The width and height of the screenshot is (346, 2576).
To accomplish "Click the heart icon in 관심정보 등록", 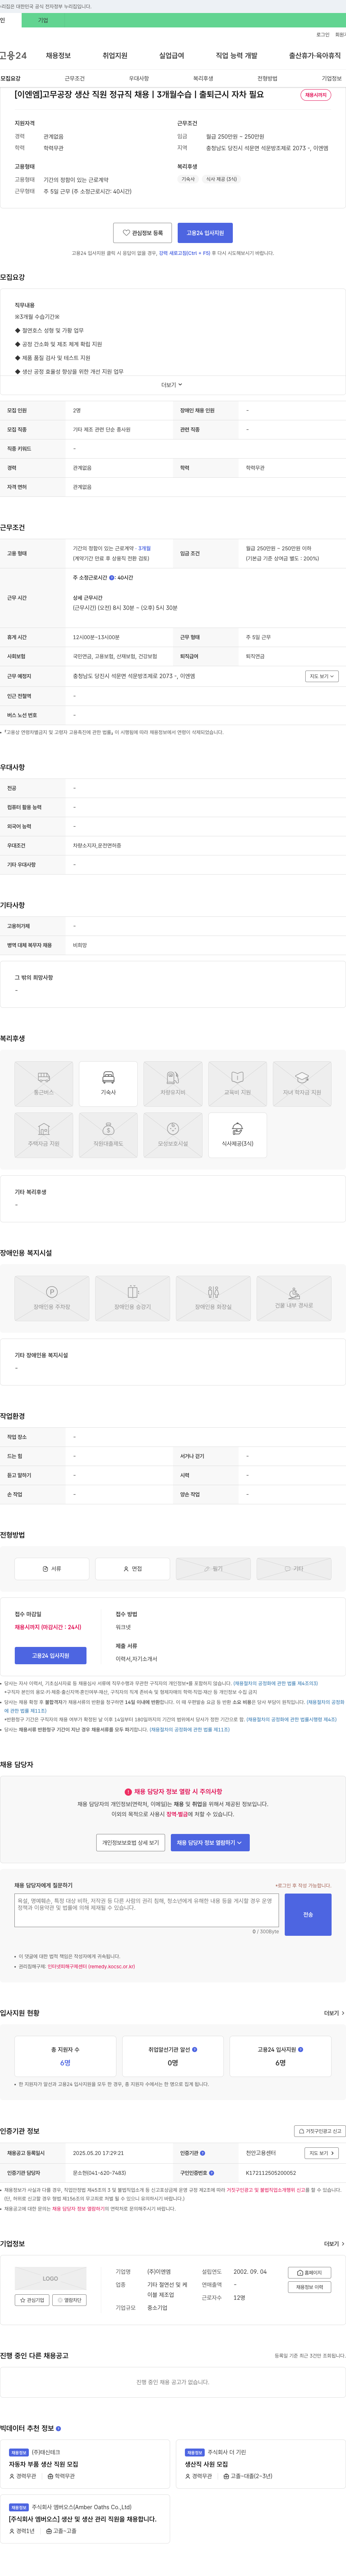I will tap(127, 233).
